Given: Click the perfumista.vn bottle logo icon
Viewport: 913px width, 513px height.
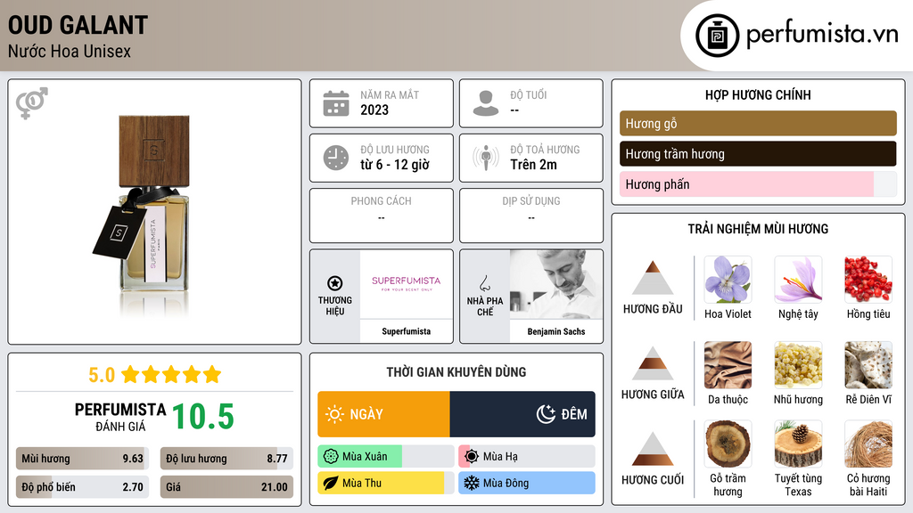Looking at the screenshot, I should tap(717, 36).
